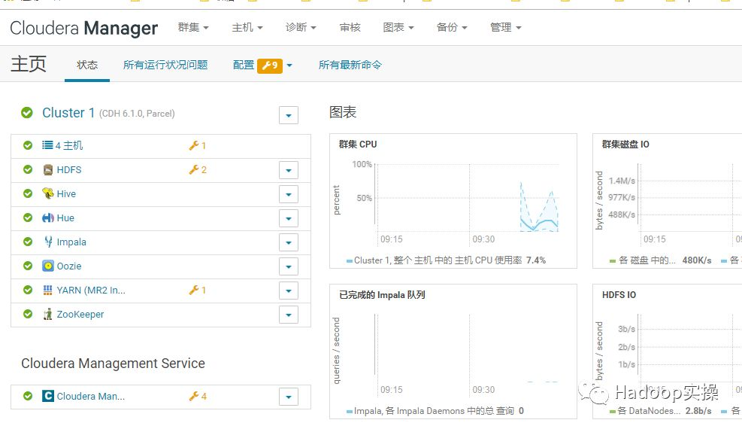Open the Hue service link
This screenshot has width=742, height=426.
pyautogui.click(x=65, y=218)
